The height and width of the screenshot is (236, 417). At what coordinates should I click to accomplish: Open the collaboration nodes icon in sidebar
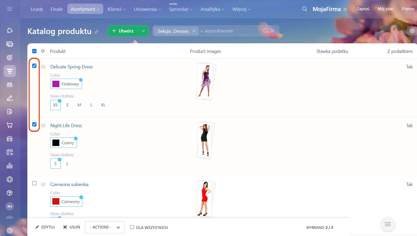(10, 30)
